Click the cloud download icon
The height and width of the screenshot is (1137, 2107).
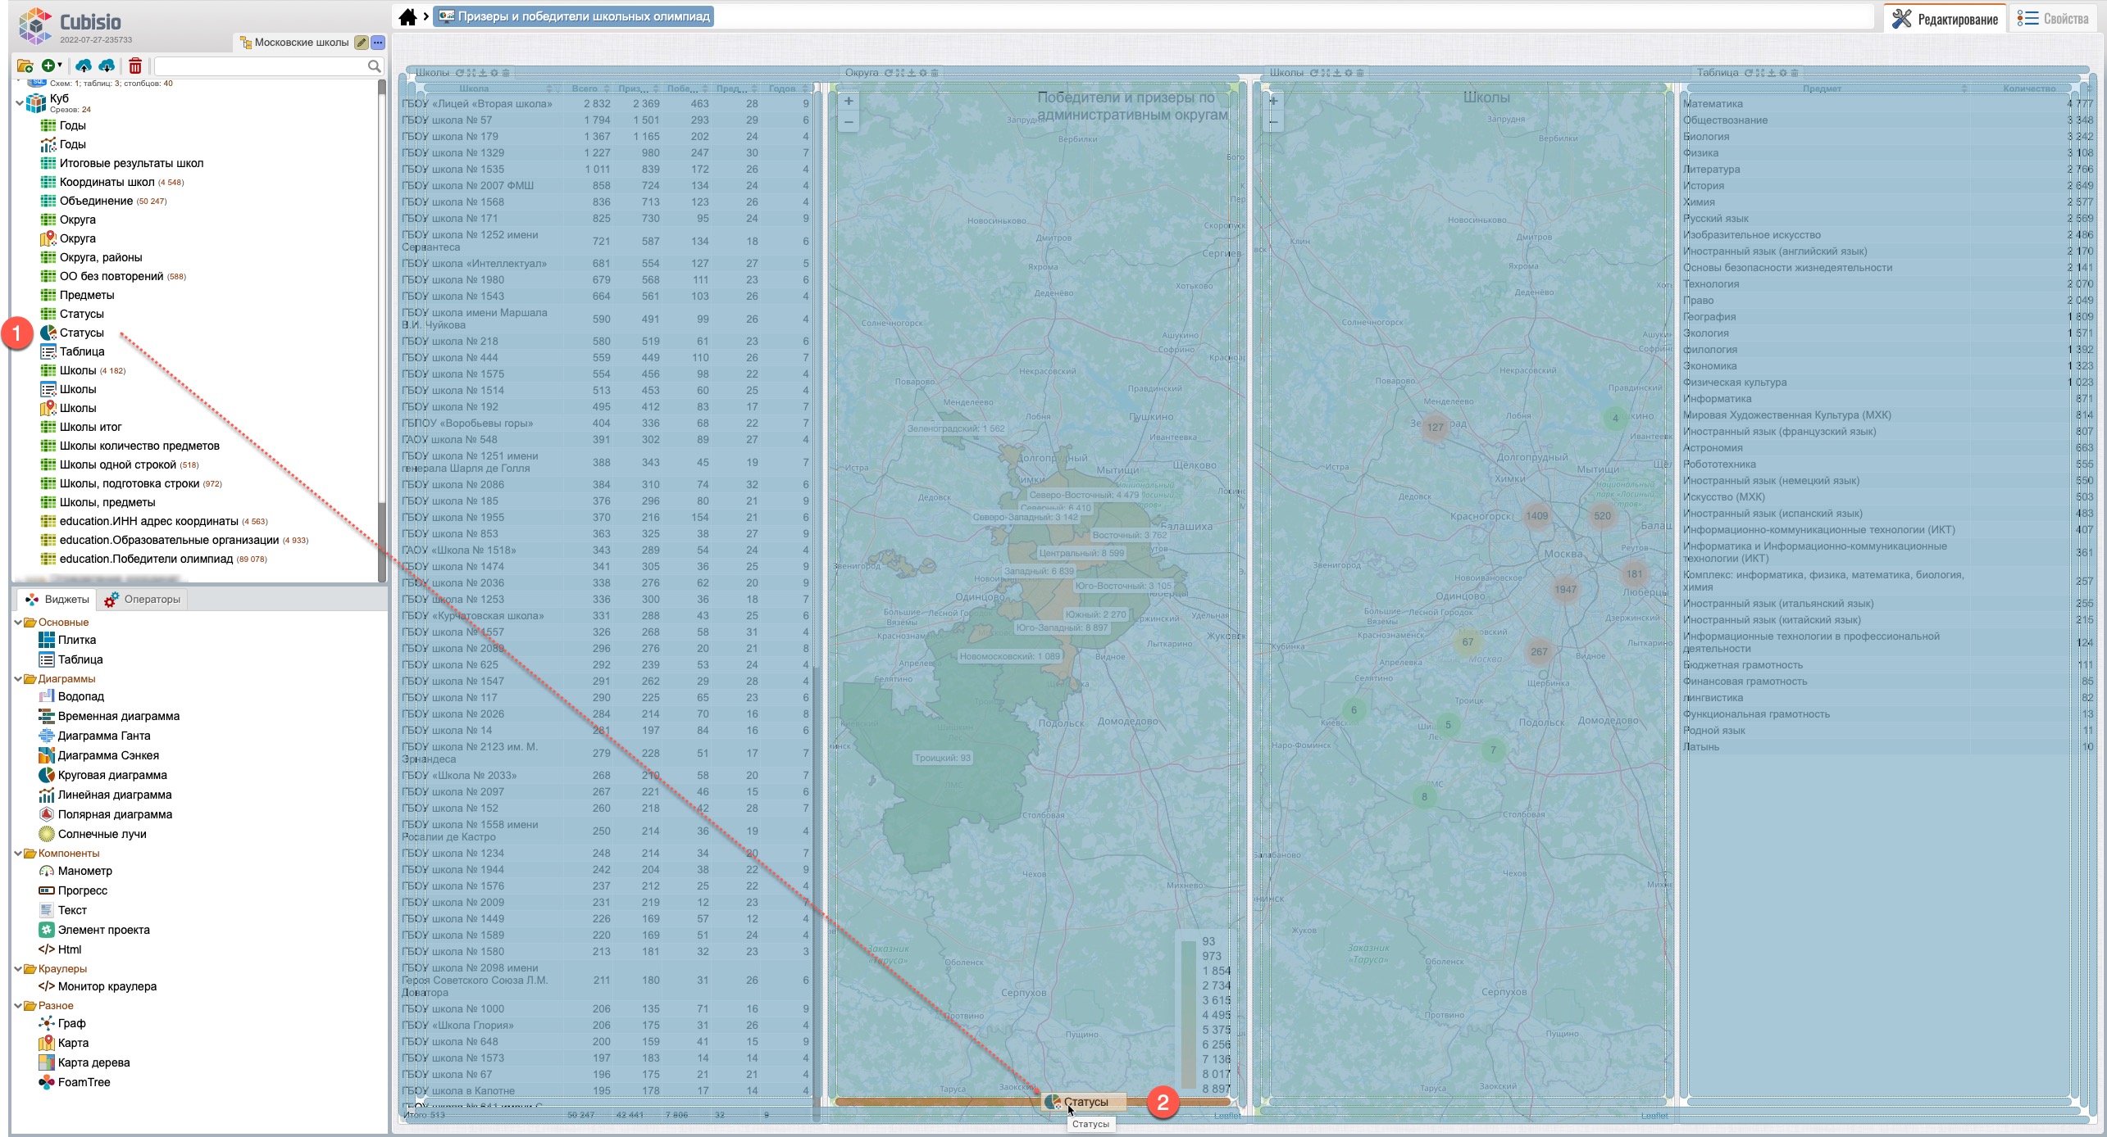click(107, 66)
